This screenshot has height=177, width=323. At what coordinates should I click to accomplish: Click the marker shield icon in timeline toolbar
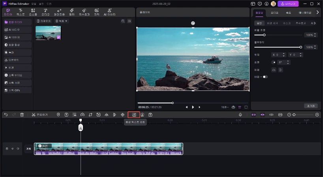(58, 114)
